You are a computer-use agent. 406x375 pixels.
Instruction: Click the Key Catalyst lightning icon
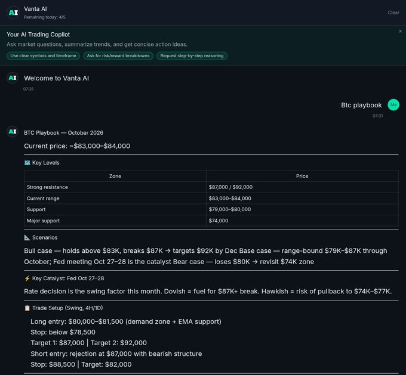(27, 278)
